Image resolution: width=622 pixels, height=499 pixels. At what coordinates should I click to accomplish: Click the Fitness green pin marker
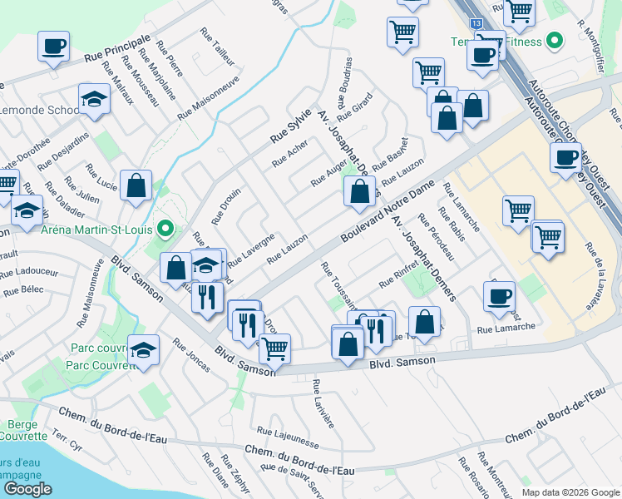[x=555, y=41]
